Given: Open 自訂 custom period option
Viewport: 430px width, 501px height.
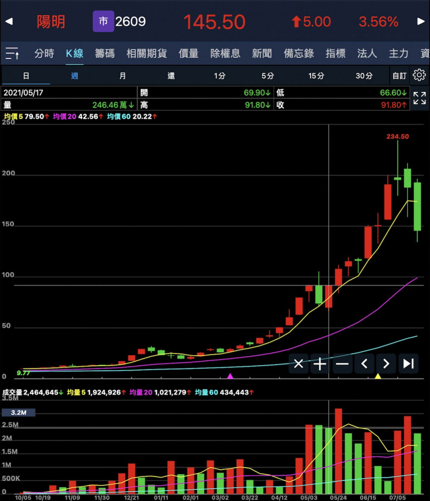Looking at the screenshot, I should pyautogui.click(x=399, y=76).
